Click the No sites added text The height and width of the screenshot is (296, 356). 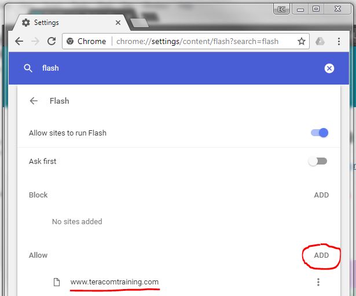click(x=77, y=221)
